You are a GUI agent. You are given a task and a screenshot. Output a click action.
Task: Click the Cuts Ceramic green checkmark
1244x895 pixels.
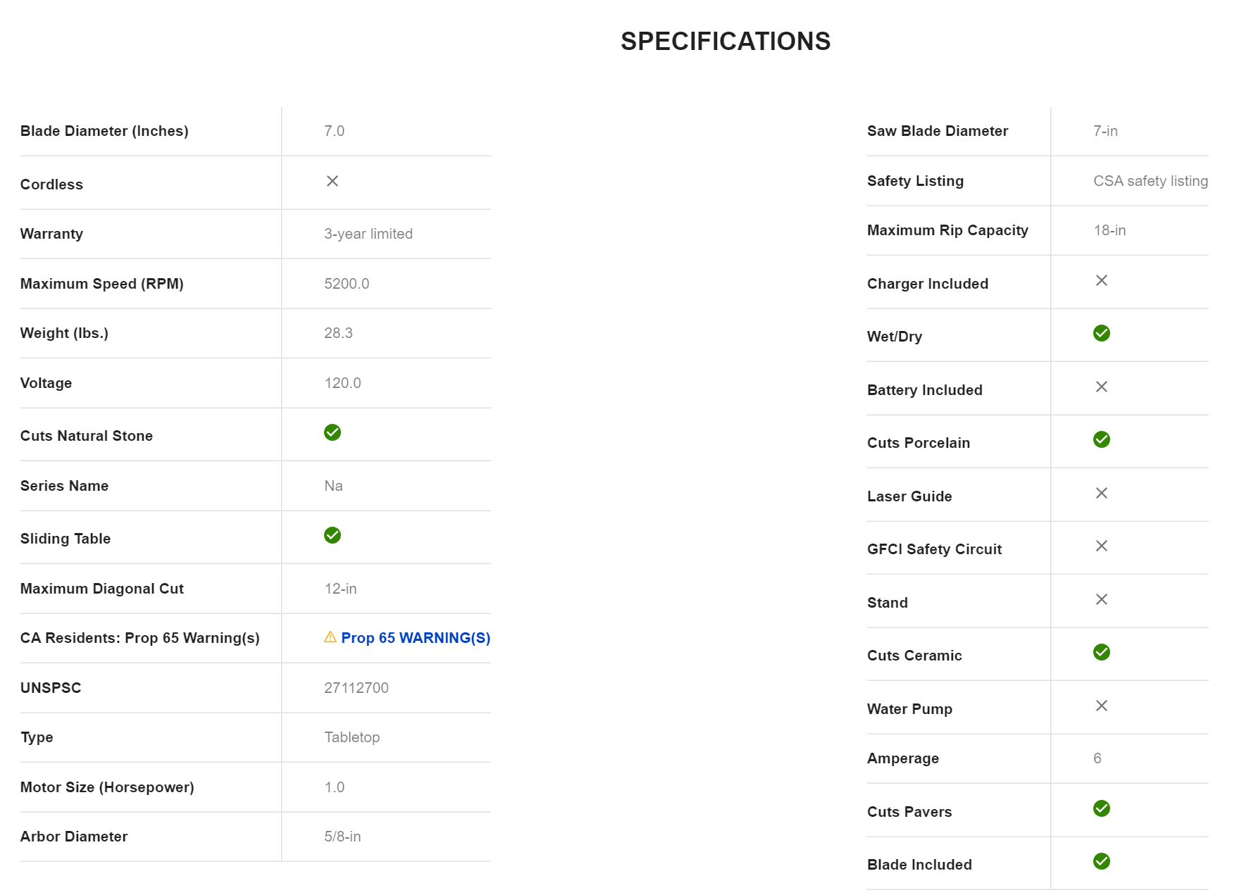pos(1102,652)
